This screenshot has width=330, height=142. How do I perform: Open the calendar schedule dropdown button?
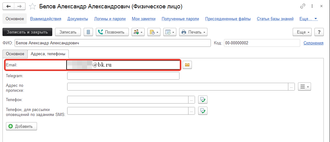170,32
